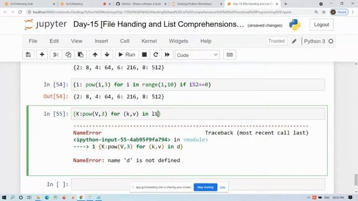Click the Trusted notebook indicator
The height and width of the screenshot is (201, 358).
pos(276,41)
